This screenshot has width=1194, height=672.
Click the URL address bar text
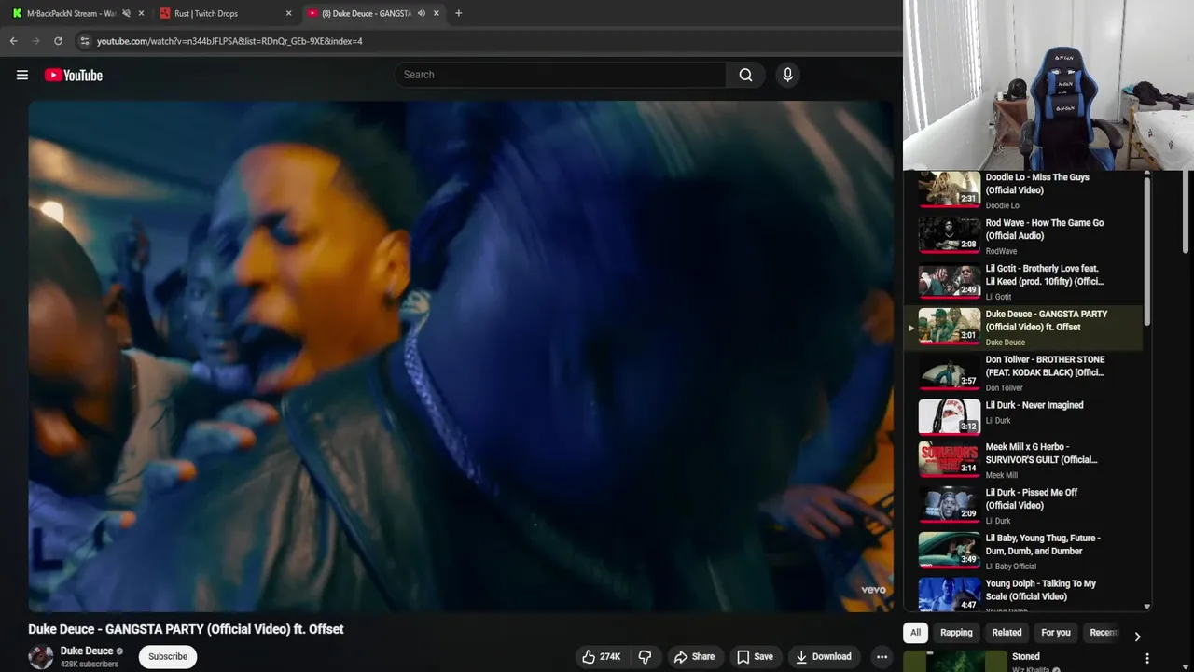[229, 41]
